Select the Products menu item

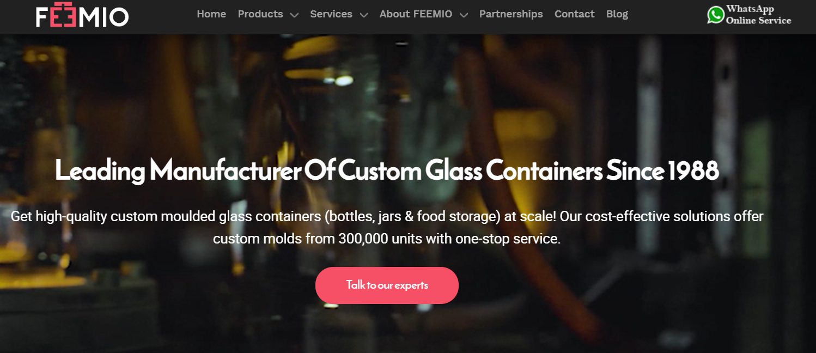click(260, 14)
